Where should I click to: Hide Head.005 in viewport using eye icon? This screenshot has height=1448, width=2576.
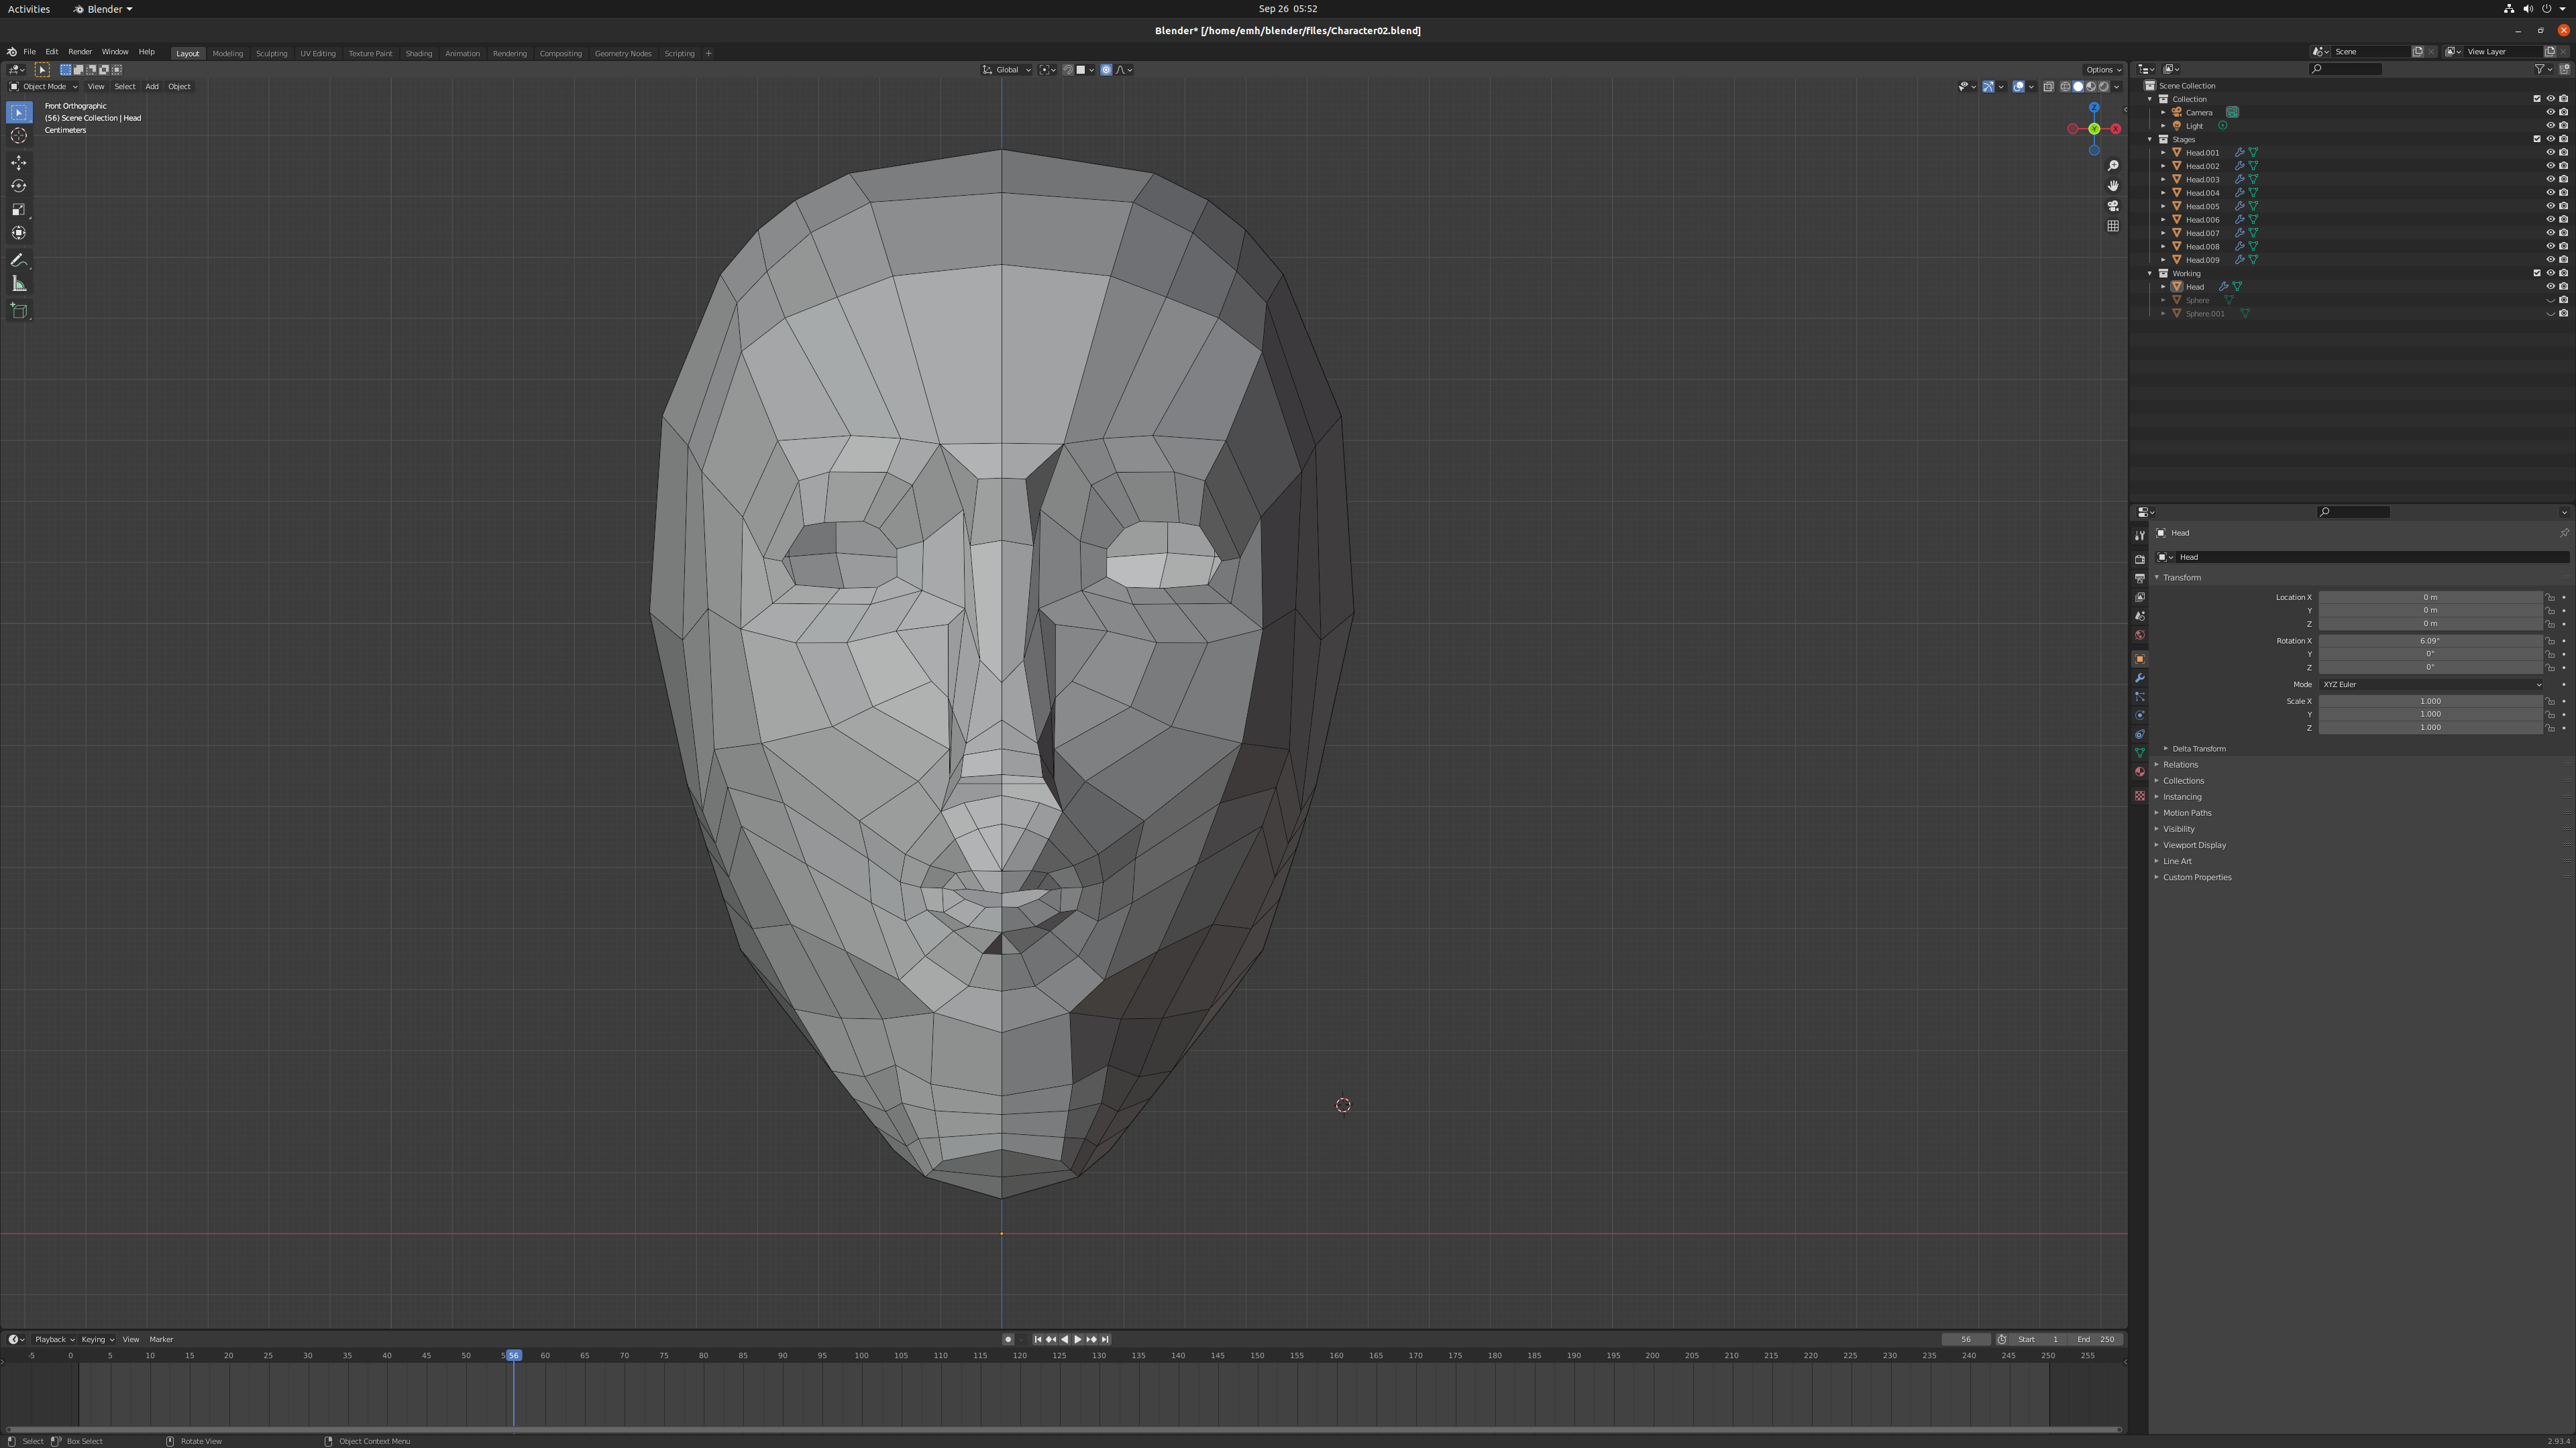click(2550, 206)
